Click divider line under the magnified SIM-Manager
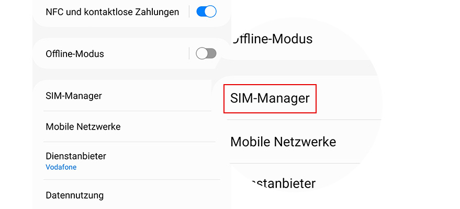Screen dimensions: 460x209 (304, 120)
